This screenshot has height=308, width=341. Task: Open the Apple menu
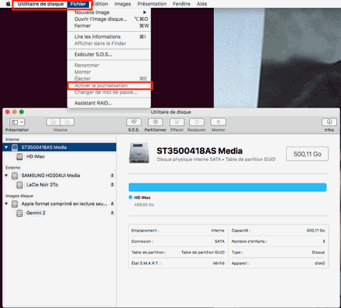coord(8,4)
